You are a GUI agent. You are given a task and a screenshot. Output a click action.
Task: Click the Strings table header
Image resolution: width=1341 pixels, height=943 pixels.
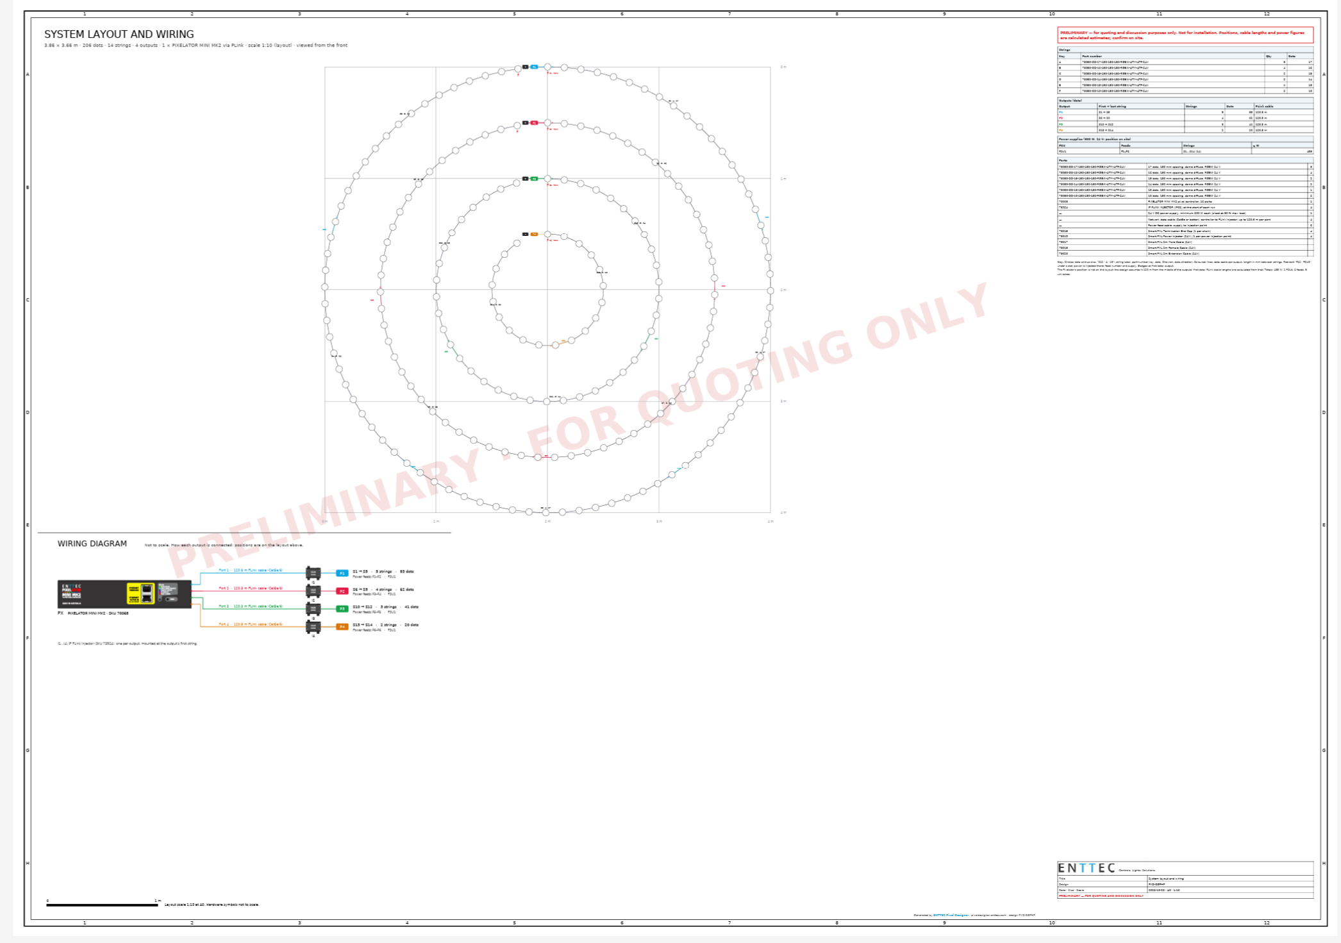(1185, 50)
